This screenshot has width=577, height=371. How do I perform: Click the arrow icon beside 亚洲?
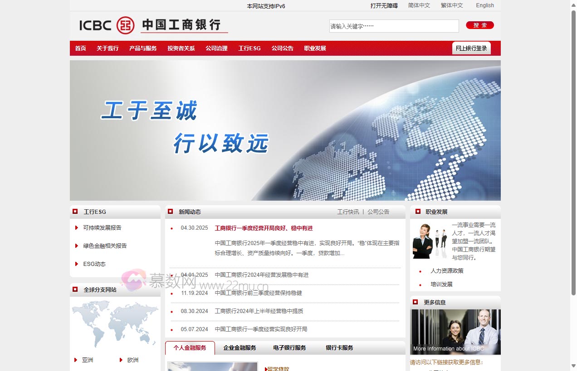[75, 360]
